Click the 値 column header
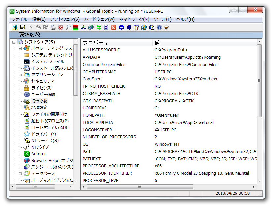This screenshot has height=207, width=273. [x=205, y=43]
